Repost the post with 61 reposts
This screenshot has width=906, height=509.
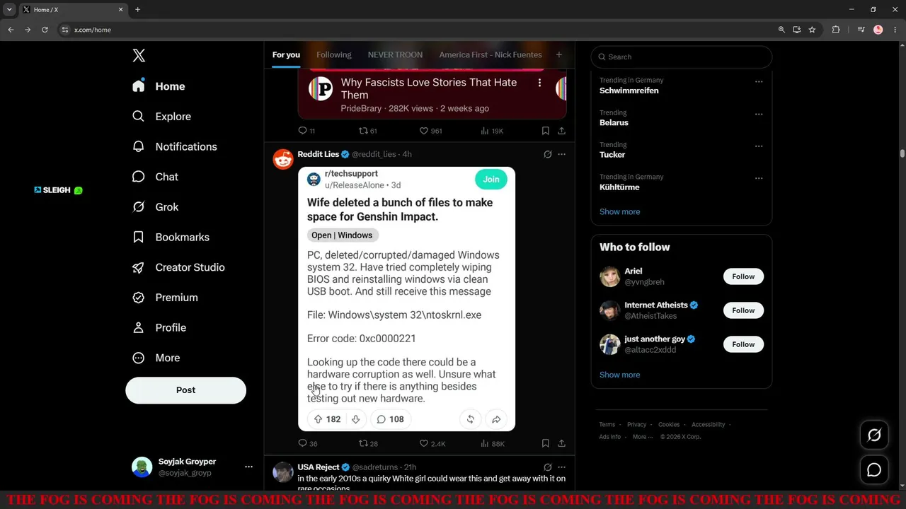[368, 131]
